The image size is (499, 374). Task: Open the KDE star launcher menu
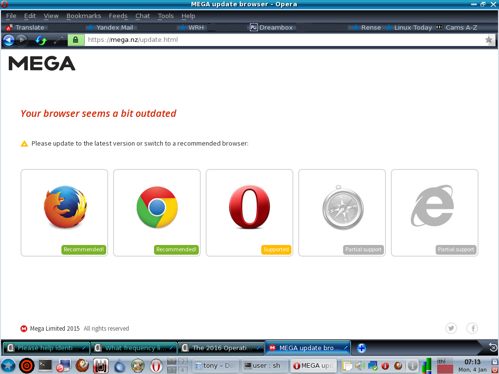pyautogui.click(x=8, y=366)
